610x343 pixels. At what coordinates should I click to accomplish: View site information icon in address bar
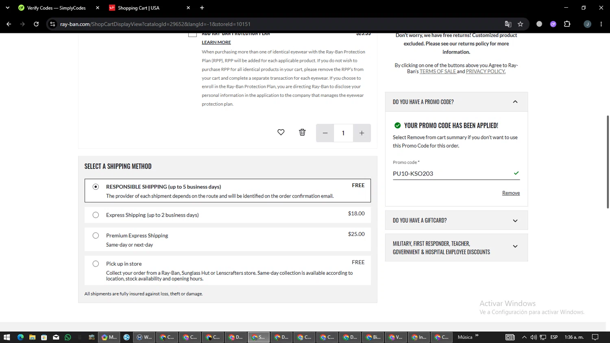tap(52, 24)
